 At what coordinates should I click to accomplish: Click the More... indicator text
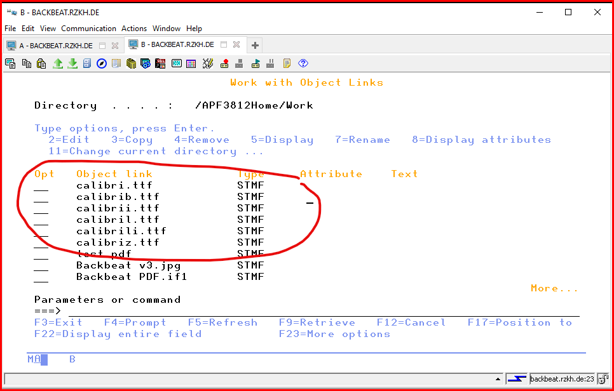click(x=554, y=289)
